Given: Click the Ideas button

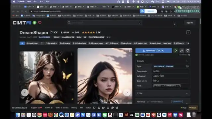Looking at the screenshot, I should 193,108.
